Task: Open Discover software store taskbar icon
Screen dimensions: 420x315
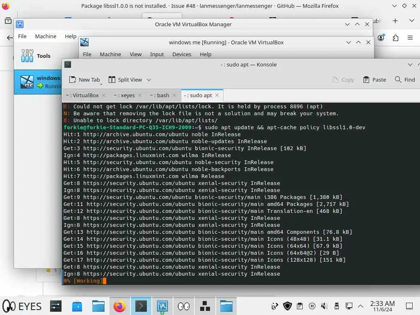Action: 77,306
